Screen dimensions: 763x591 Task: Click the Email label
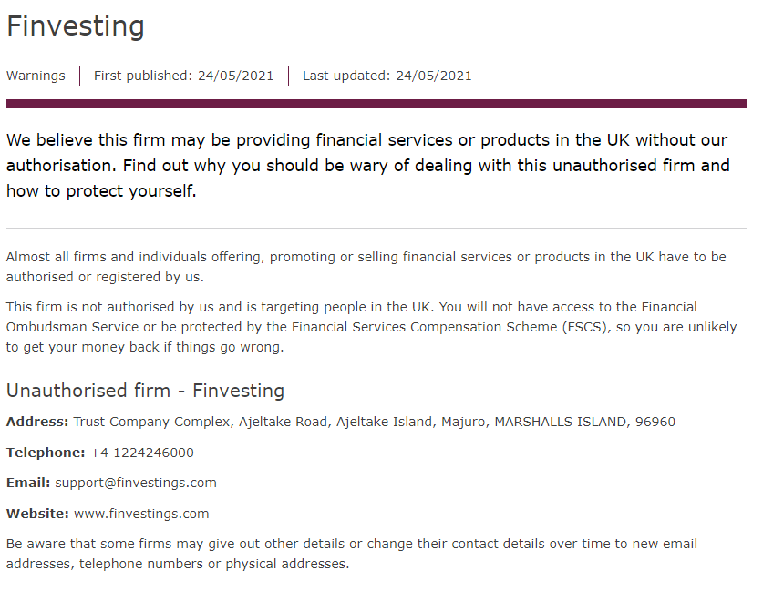coord(28,483)
